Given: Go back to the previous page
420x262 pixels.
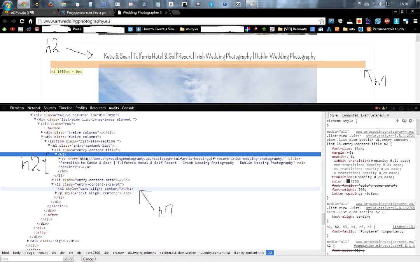Looking at the screenshot, I should [5, 21].
